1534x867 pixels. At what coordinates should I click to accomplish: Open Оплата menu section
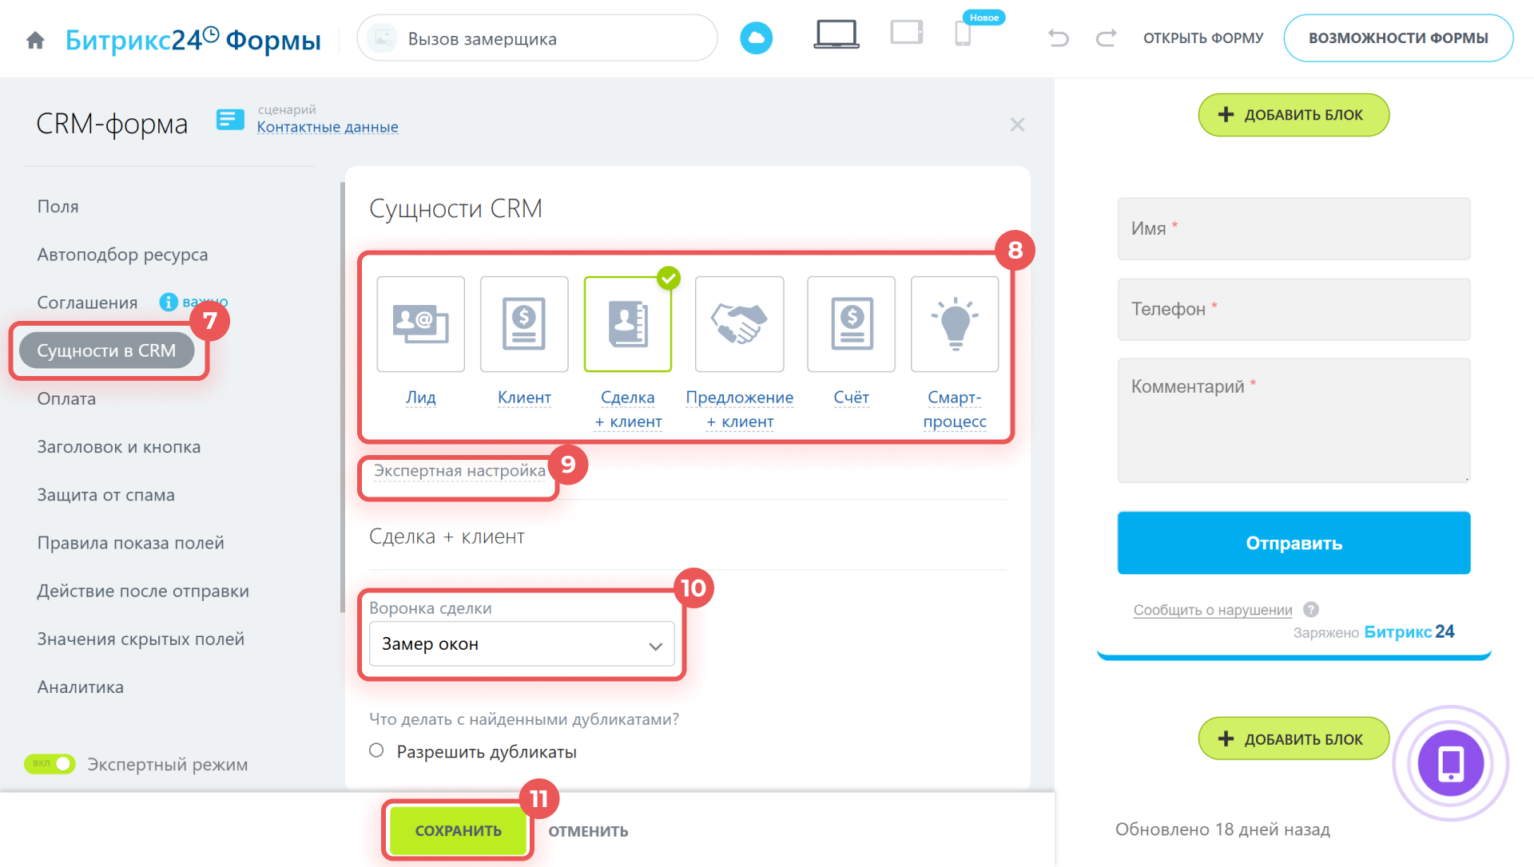(66, 398)
